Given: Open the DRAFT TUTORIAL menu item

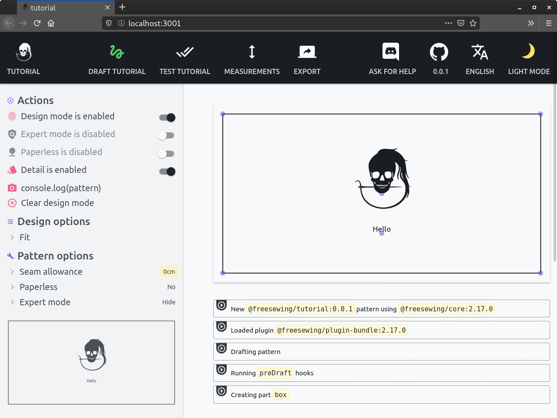Looking at the screenshot, I should 117,71.
